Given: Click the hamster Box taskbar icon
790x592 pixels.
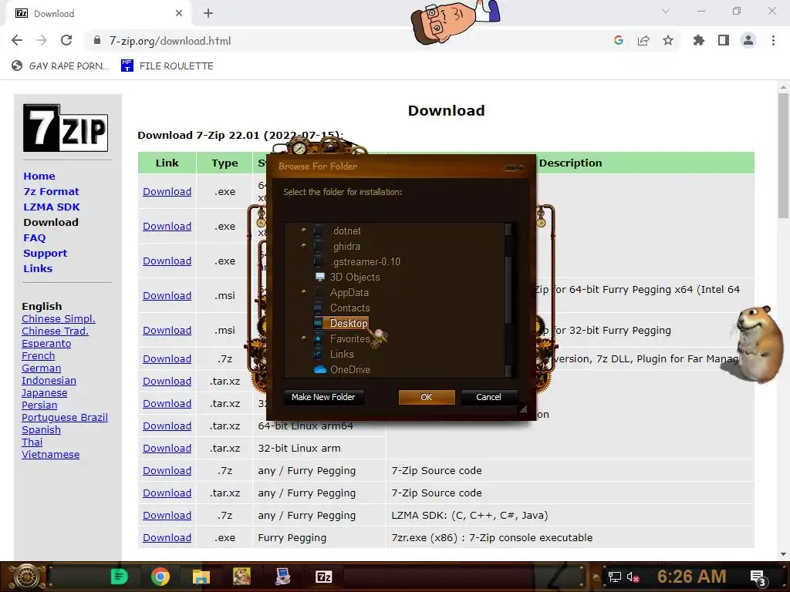Looking at the screenshot, I should pyautogui.click(x=241, y=577).
